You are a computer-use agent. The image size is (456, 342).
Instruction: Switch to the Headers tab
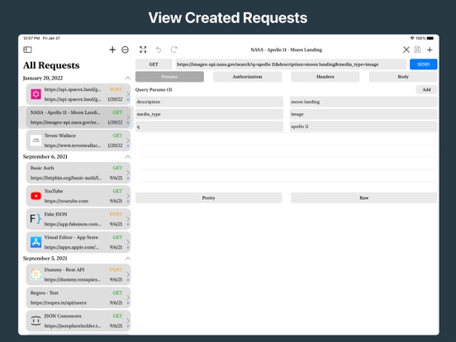point(325,77)
